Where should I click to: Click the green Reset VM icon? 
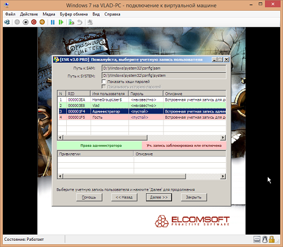pos(61,22)
